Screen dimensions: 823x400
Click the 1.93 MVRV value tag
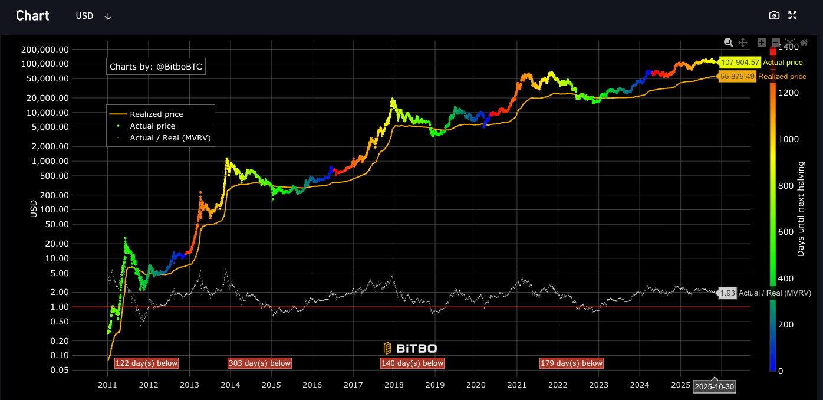[x=728, y=293]
